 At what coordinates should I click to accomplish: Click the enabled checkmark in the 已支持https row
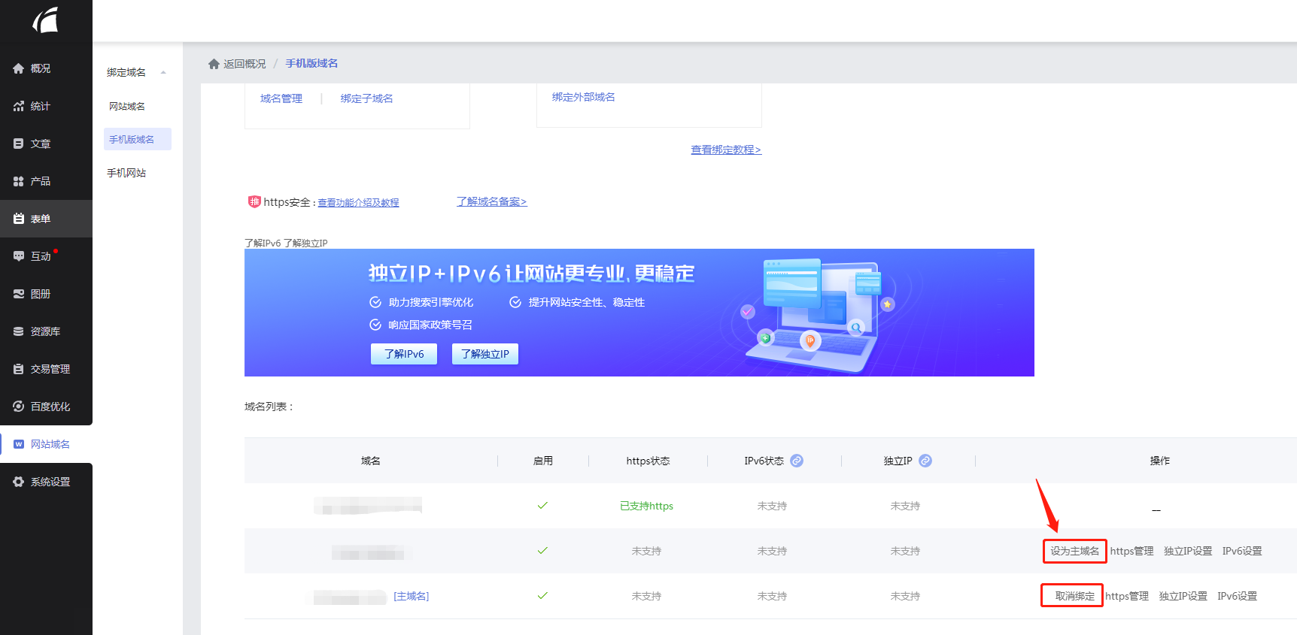(x=542, y=506)
